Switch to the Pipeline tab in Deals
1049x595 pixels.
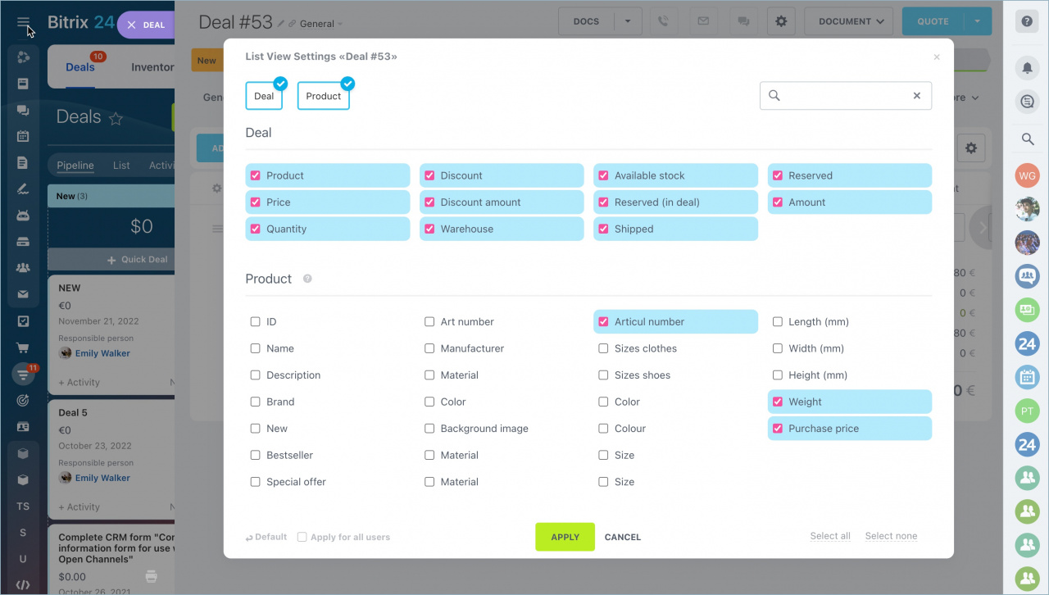(75, 165)
